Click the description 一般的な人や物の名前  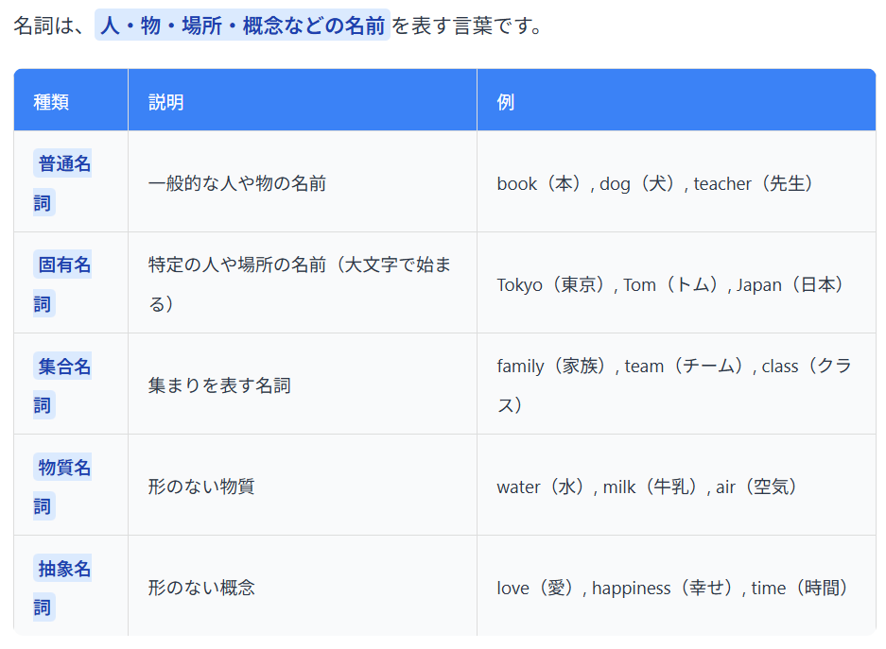(237, 183)
